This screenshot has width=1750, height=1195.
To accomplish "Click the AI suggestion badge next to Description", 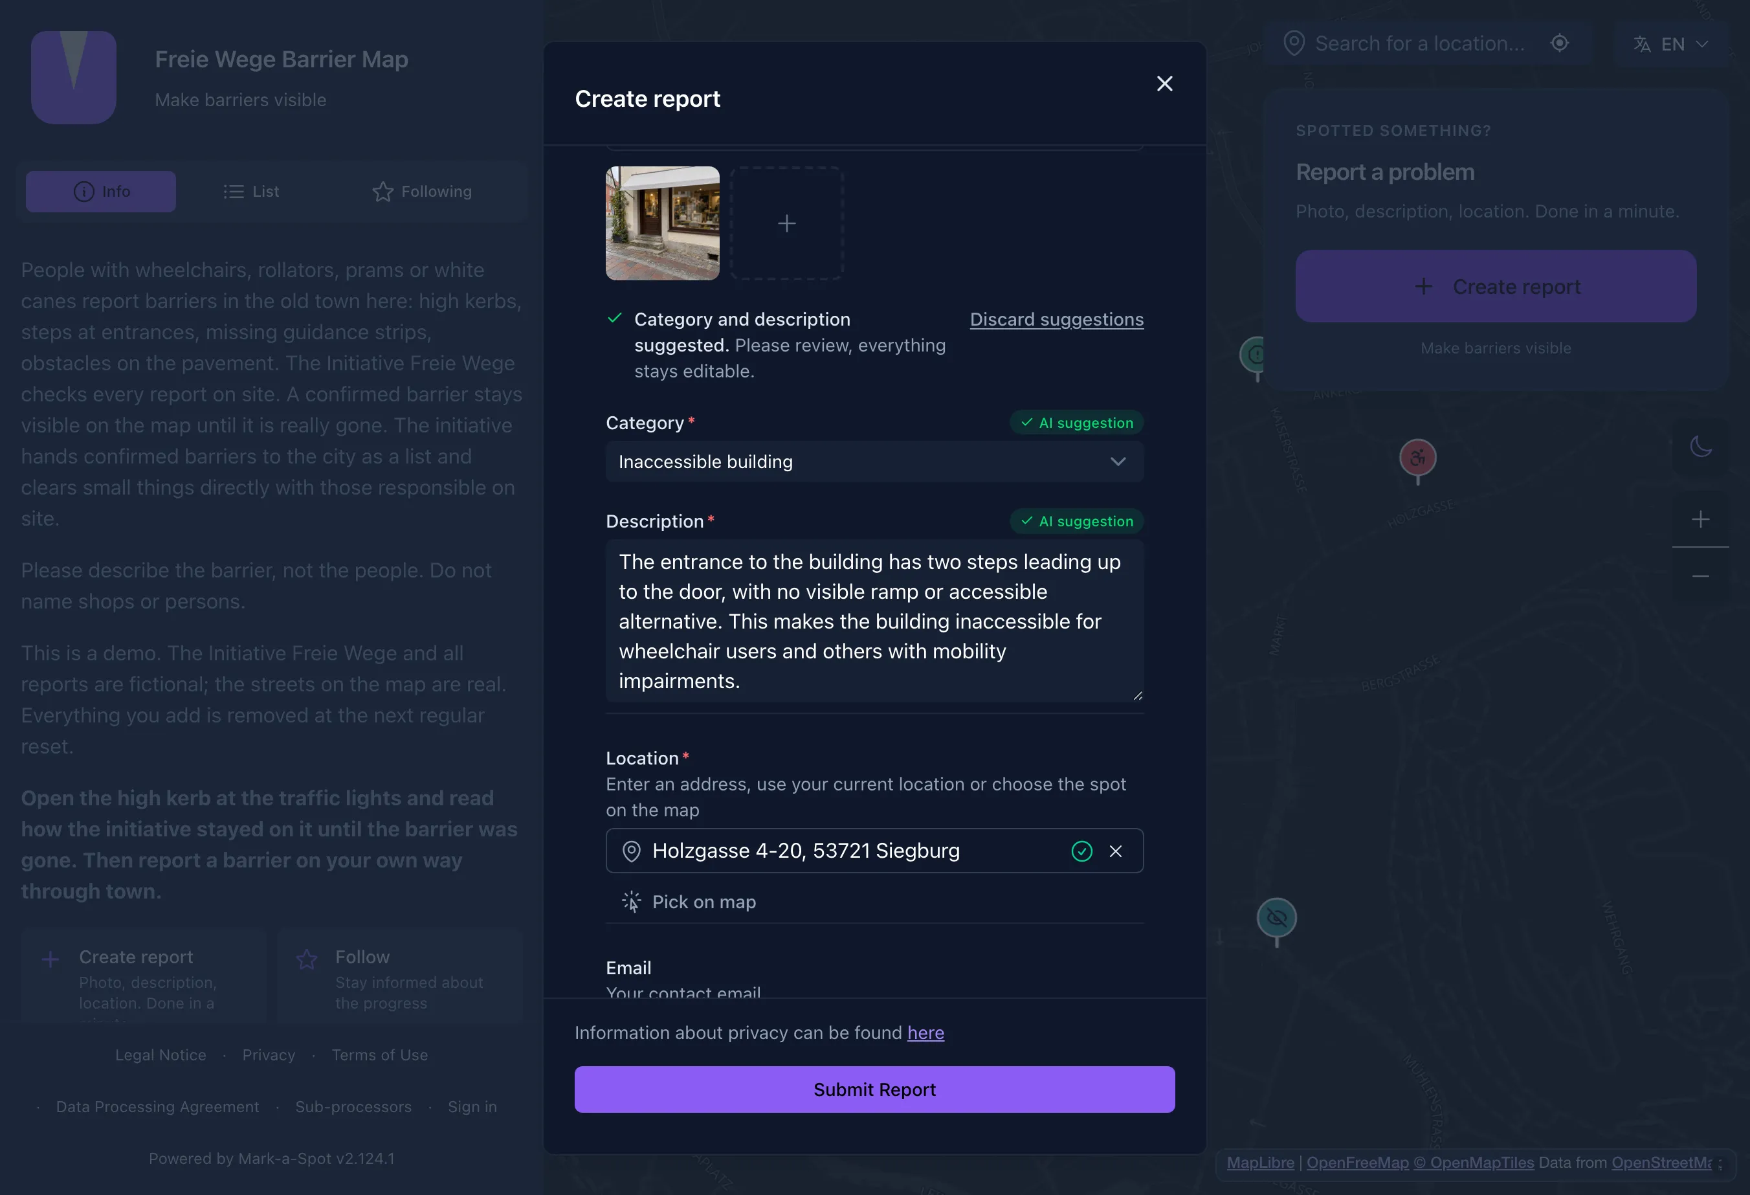I will [1077, 521].
